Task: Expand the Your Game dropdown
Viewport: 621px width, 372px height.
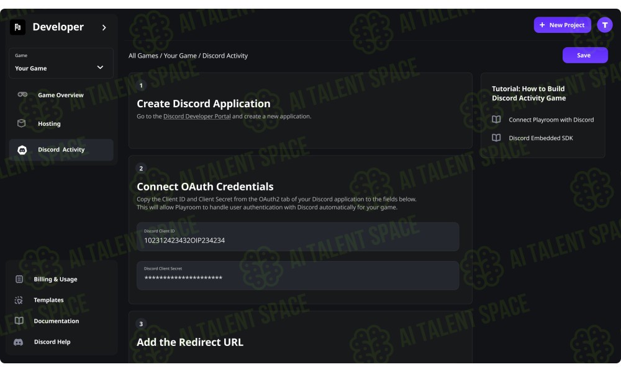Action: tap(61, 63)
